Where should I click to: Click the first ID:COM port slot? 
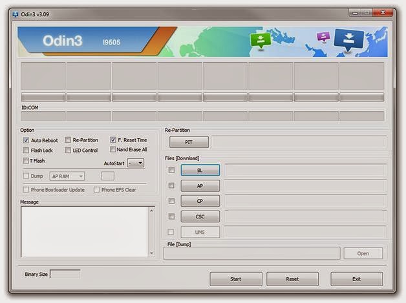click(43, 116)
